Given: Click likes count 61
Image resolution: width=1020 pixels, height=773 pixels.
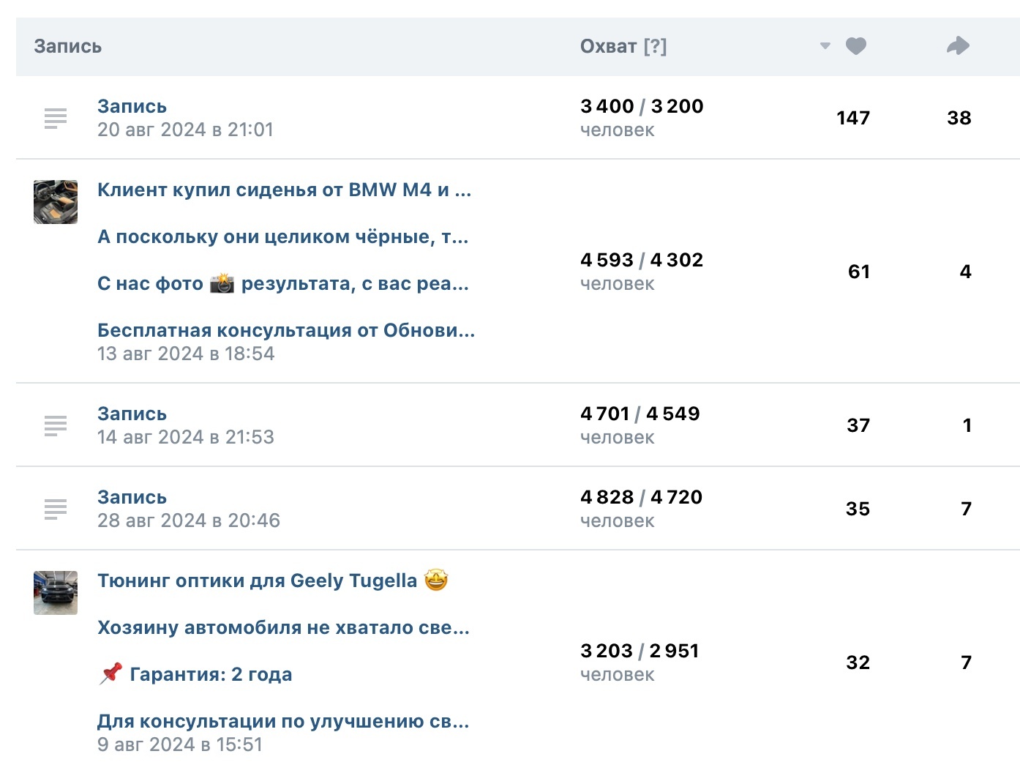Looking at the screenshot, I should tap(859, 272).
